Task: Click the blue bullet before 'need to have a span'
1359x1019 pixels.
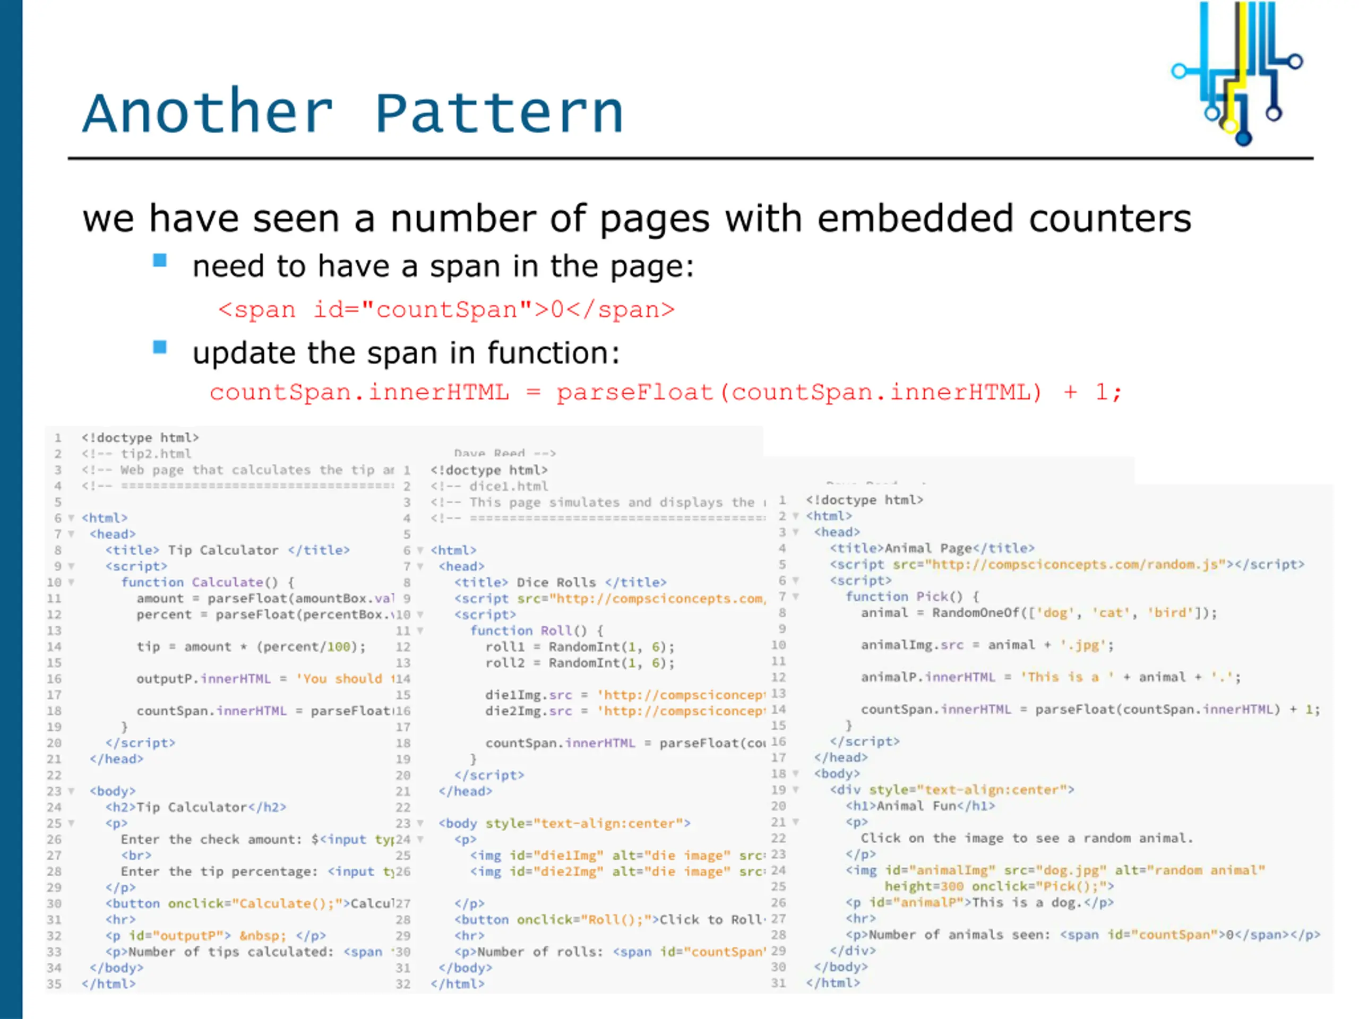Action: click(160, 261)
